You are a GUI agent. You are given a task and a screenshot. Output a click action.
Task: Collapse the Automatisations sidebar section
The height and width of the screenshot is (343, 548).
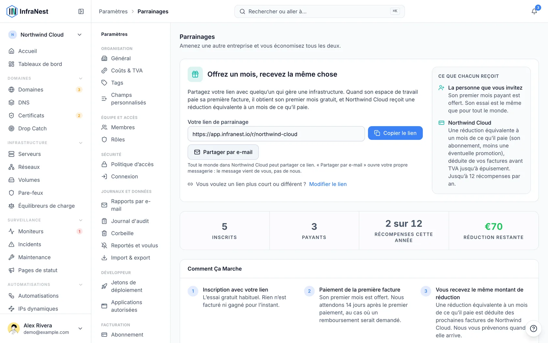click(81, 284)
